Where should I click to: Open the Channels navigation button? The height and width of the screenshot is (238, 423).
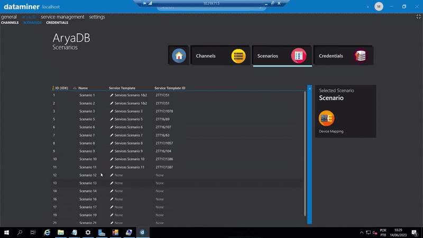click(220, 56)
